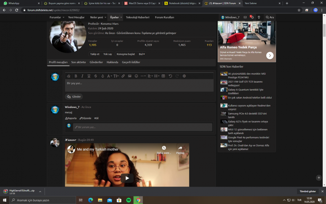Image resolution: width=326 pixels, height=204 pixels.
Task: Switch to the Son aktivite tab
Action: pyautogui.click(x=78, y=62)
